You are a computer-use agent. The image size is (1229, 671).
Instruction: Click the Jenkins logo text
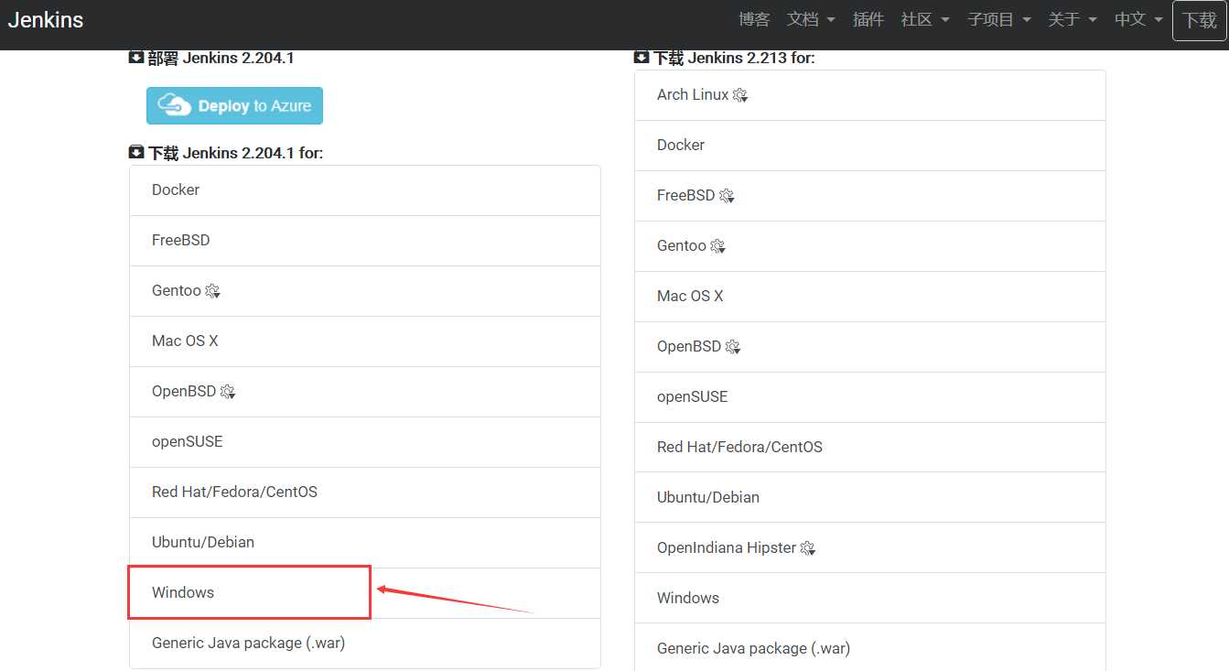pyautogui.click(x=46, y=20)
